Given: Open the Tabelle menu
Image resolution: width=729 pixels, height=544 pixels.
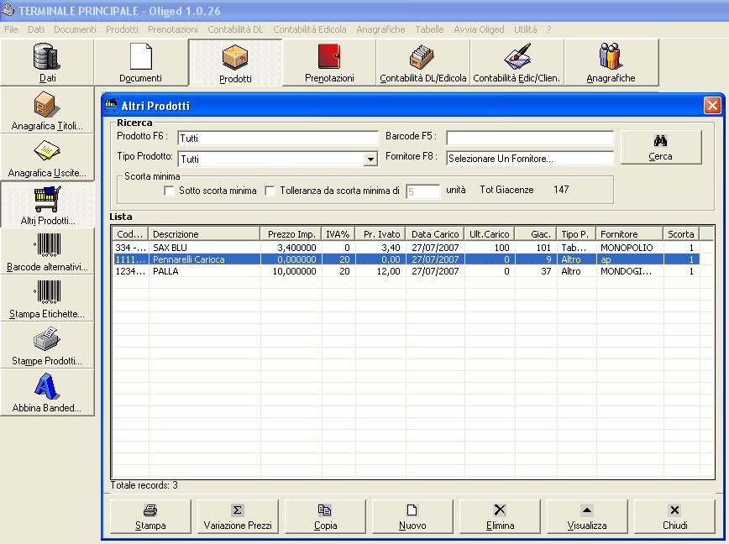Looking at the screenshot, I should [429, 29].
